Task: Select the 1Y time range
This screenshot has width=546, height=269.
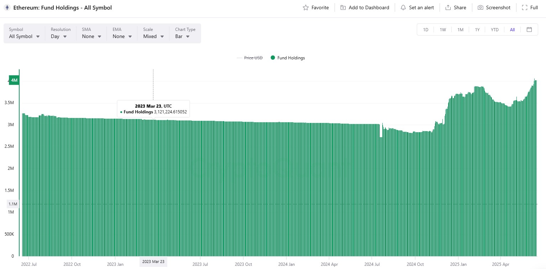Action: coord(477,29)
